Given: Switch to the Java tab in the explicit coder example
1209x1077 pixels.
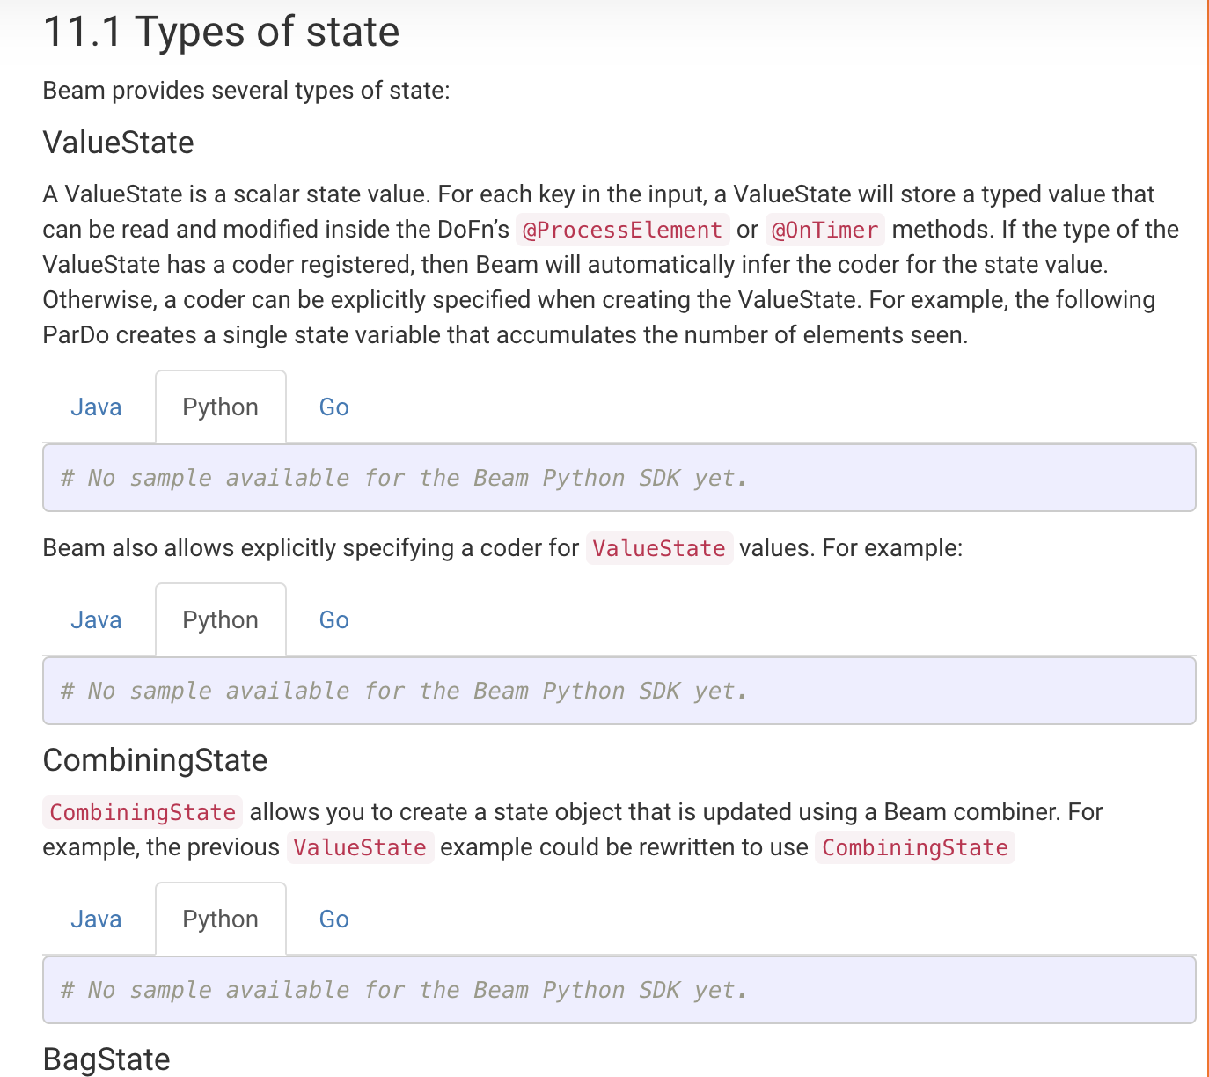Looking at the screenshot, I should (96, 620).
